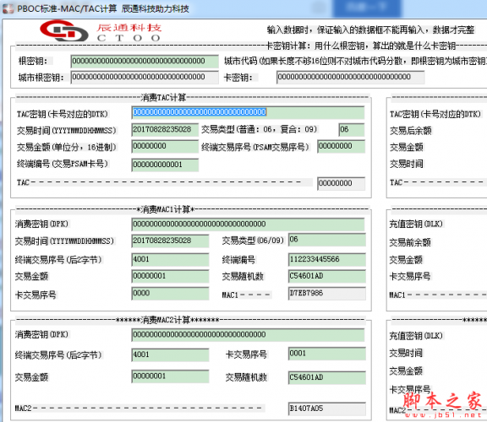
Task: Click the 卡密钥计算 heading text
Action: click(361, 46)
